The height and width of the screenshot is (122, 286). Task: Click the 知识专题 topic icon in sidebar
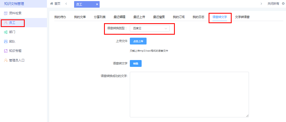point(6,51)
